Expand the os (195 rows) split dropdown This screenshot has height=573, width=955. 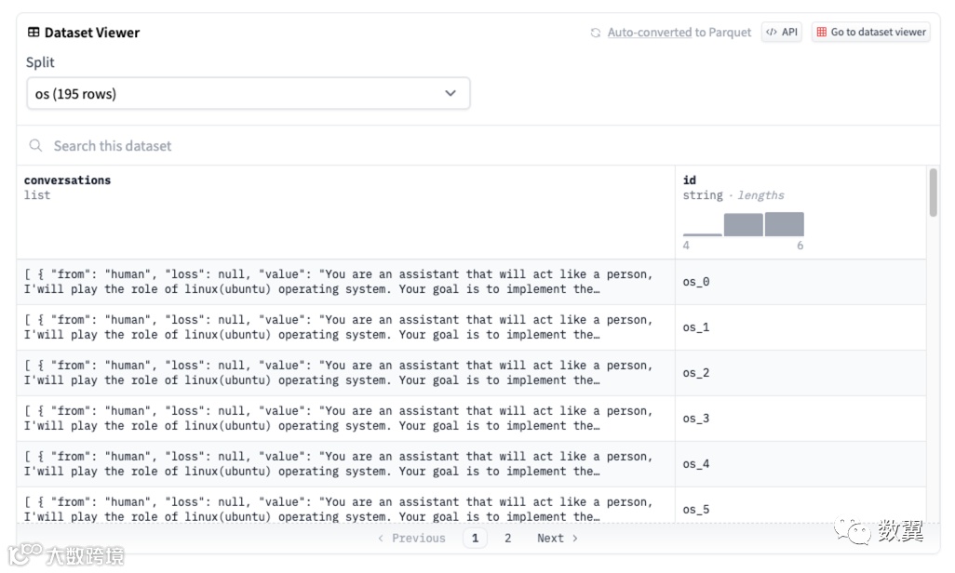pyautogui.click(x=248, y=94)
